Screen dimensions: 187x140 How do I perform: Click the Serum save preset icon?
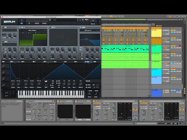(50, 20)
